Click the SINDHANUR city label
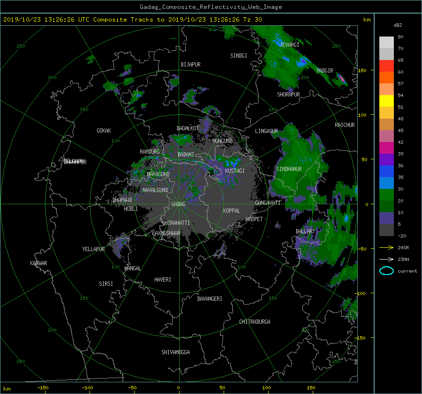The height and width of the screenshot is (394, 422). [289, 169]
